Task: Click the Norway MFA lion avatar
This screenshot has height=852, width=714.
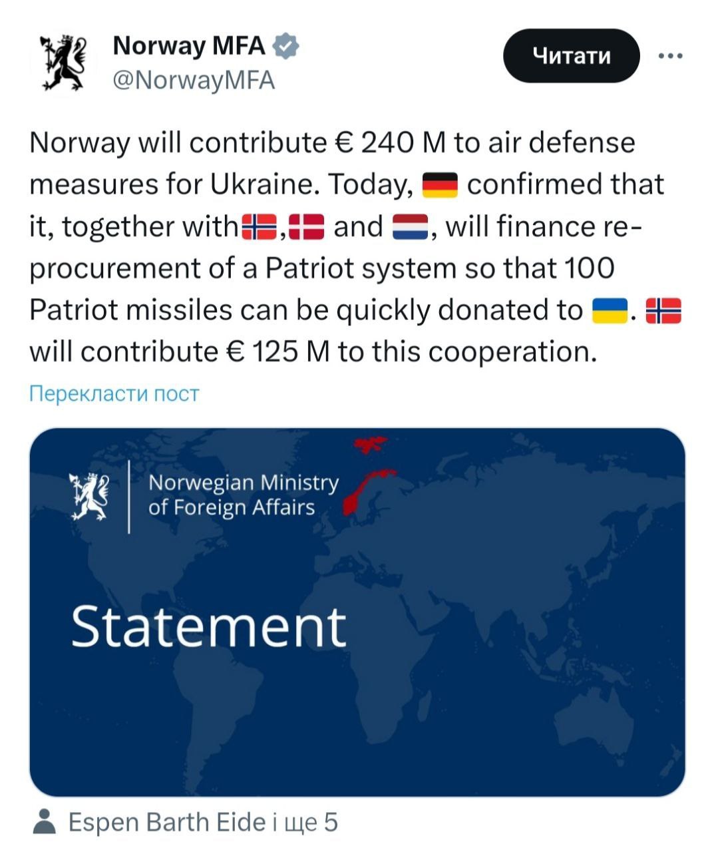Action: point(64,63)
